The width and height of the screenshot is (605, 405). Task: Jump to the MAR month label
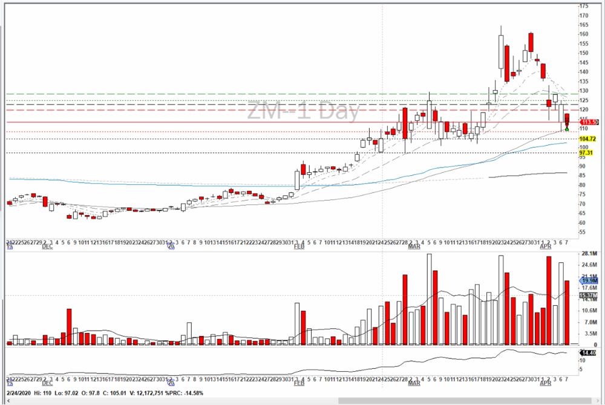click(414, 247)
